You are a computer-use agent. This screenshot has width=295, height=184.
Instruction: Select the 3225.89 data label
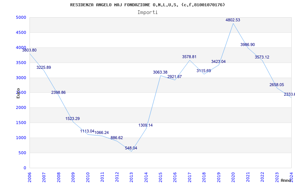click(44, 68)
